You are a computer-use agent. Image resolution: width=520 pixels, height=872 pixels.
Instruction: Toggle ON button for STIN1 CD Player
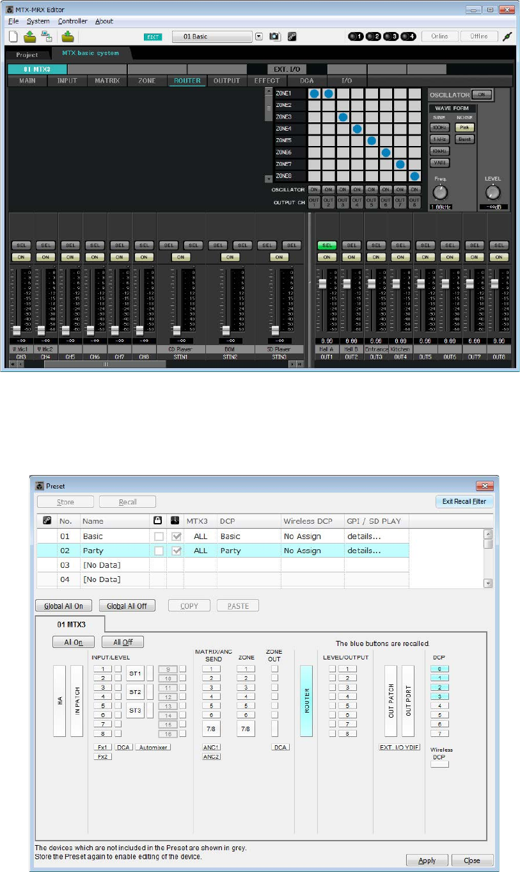tap(181, 257)
